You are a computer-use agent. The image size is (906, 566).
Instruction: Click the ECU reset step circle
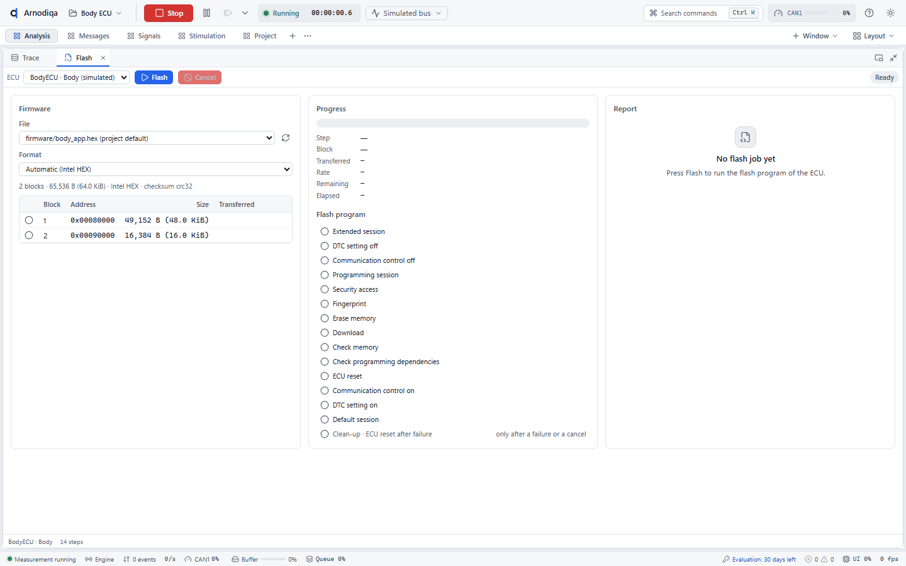pyautogui.click(x=325, y=376)
